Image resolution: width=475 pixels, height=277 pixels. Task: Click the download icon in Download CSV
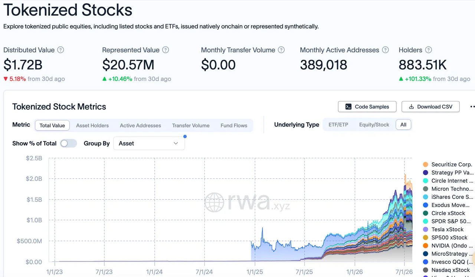(411, 107)
